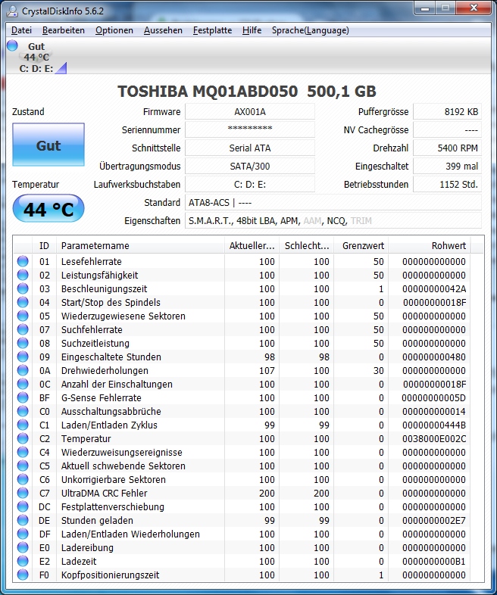
Task: Click the status orb for Stunden geladen
Action: (x=23, y=521)
